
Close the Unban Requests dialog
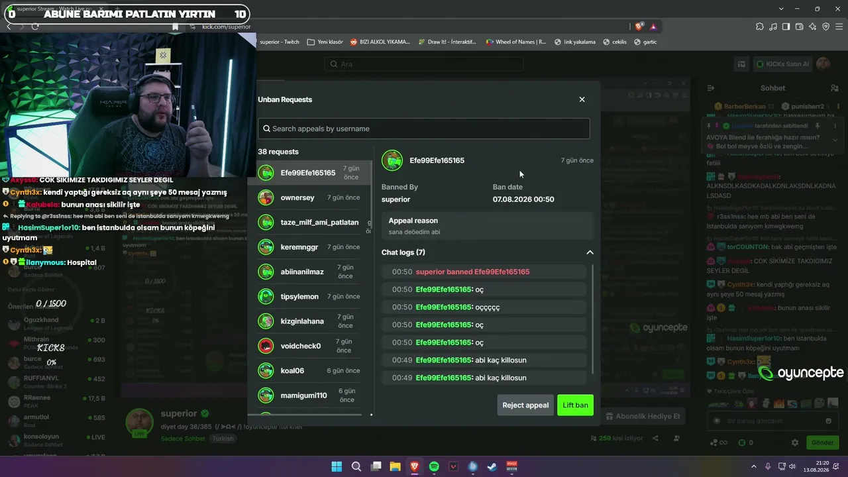point(582,99)
